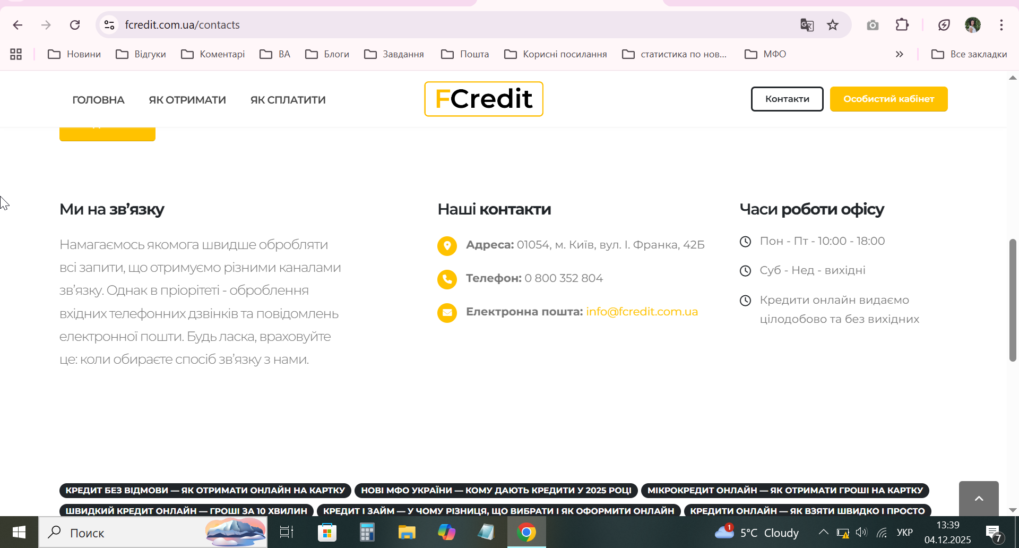Screen dimensions: 1019x548
Task: Open the battery status icon in system tray
Action: (843, 533)
